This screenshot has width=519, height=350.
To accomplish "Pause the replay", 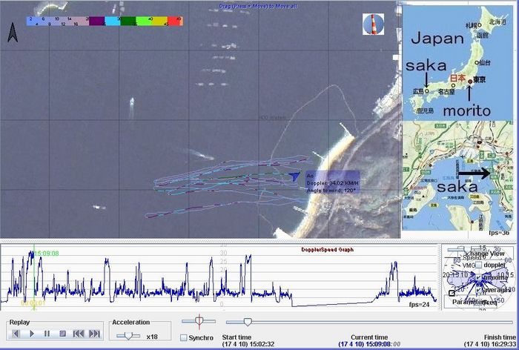I will [x=47, y=334].
